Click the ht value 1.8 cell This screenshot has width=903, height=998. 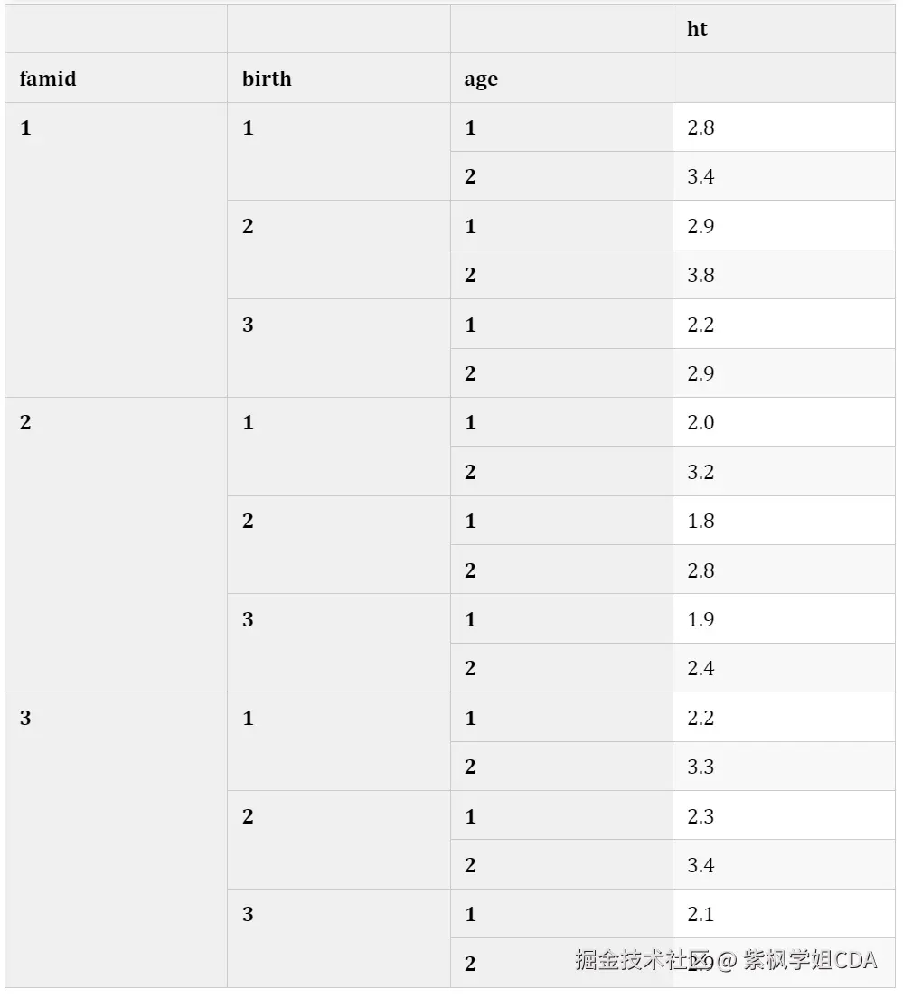click(701, 521)
